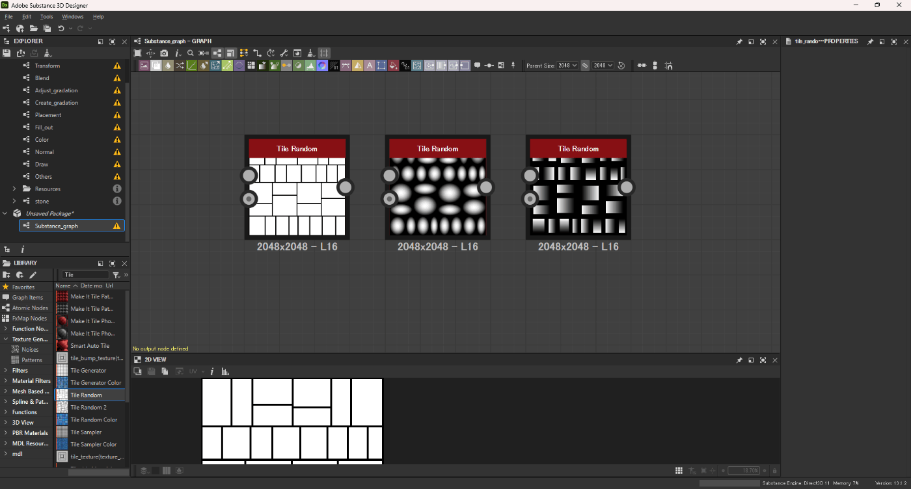
Task: Click the library add folder icon
Action: 7,275
